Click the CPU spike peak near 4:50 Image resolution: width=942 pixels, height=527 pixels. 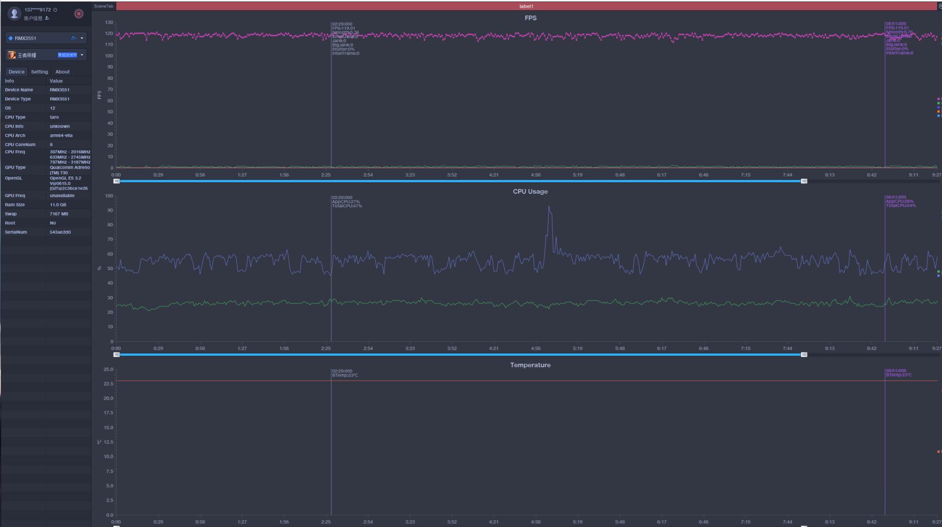coord(549,207)
